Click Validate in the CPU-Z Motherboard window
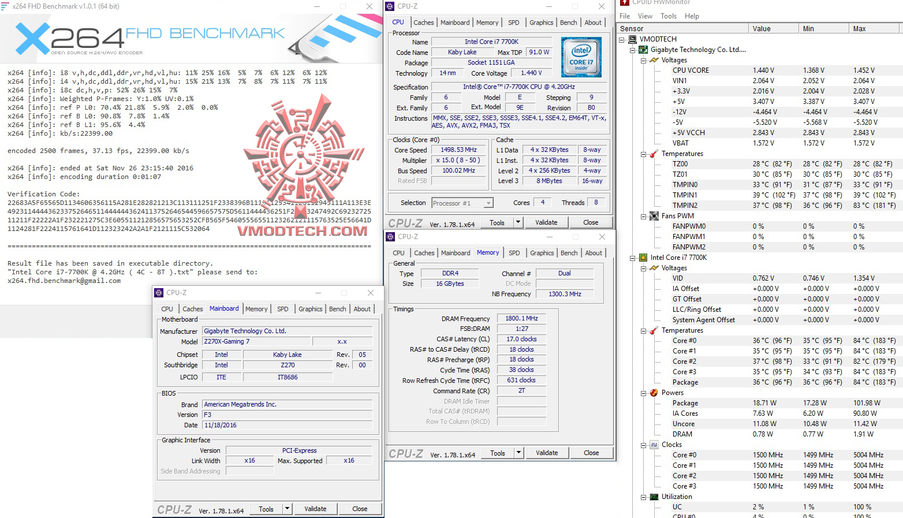Image resolution: width=903 pixels, height=518 pixels. click(x=315, y=509)
